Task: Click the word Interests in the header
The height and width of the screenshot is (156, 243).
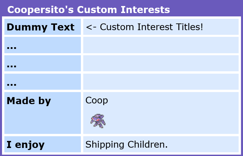Action: (145, 10)
